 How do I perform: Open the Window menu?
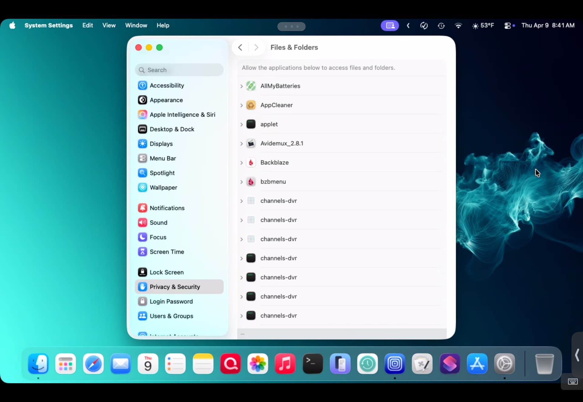tap(136, 25)
